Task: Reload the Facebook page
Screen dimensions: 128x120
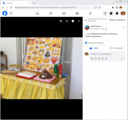Action: pos(11,7)
